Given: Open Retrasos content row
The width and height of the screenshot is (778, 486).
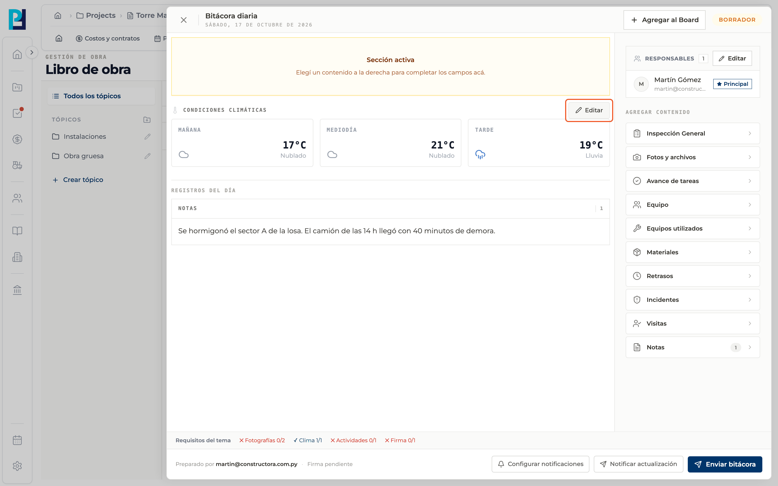Looking at the screenshot, I should pyautogui.click(x=692, y=276).
